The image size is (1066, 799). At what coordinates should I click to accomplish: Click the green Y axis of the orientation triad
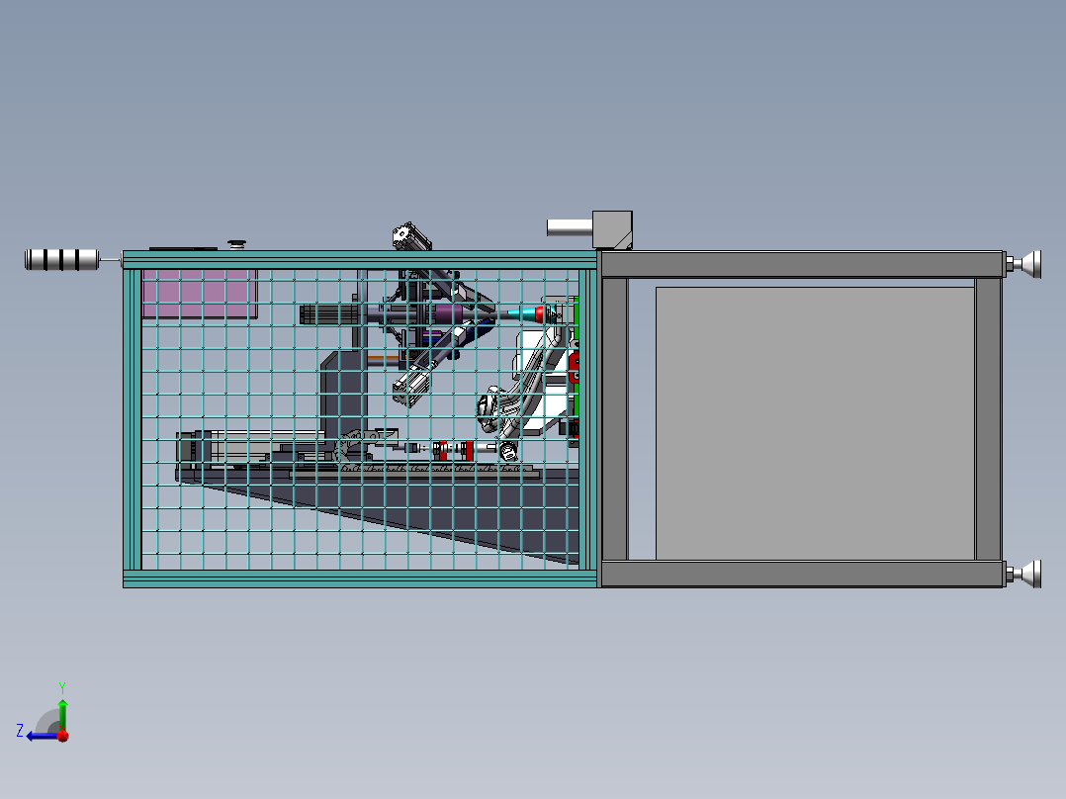pyautogui.click(x=62, y=714)
